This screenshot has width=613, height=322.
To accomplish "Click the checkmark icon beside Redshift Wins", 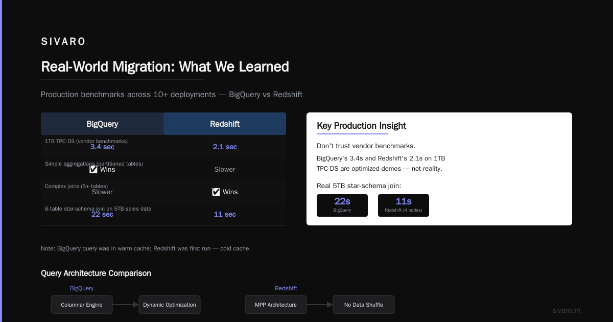I will coord(216,192).
